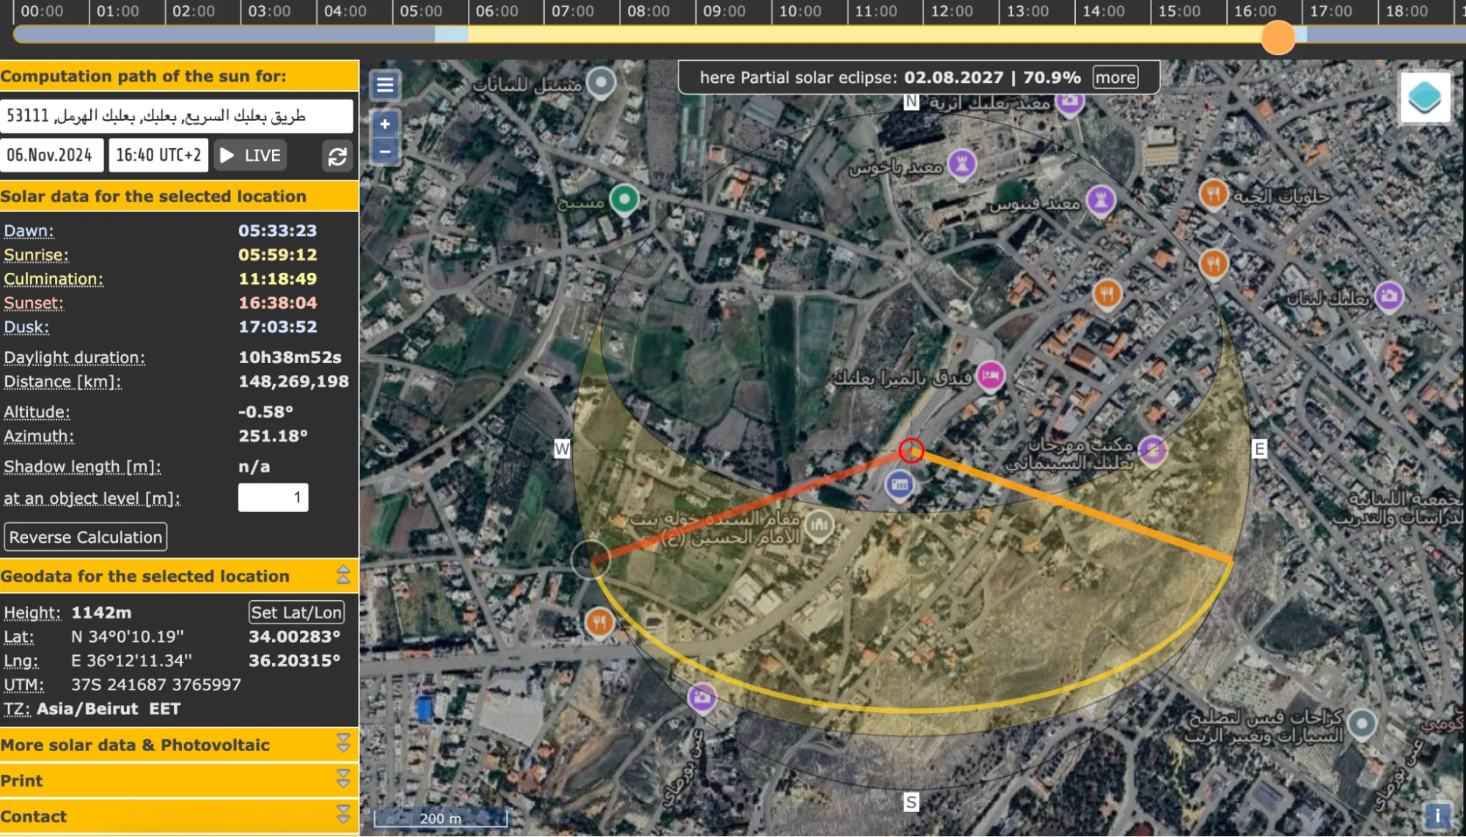
Task: Click the grey marker مشتل للنباتات
Action: pos(601,83)
